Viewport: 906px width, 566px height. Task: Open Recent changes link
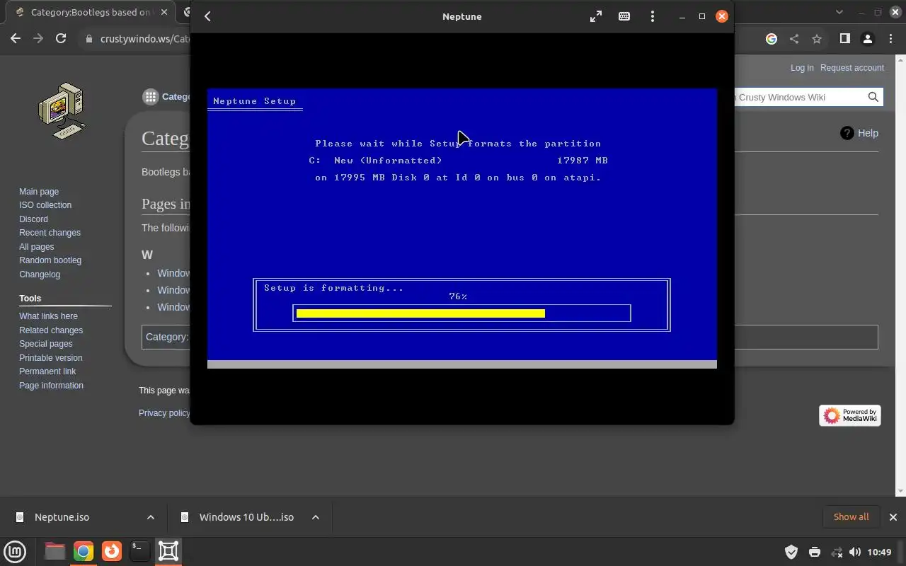(50, 233)
